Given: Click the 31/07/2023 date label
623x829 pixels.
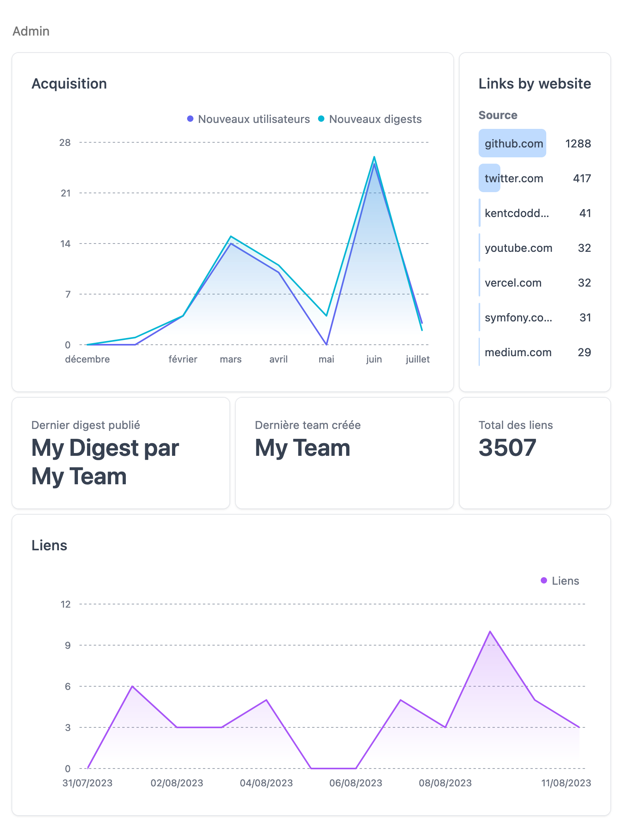Looking at the screenshot, I should pyautogui.click(x=87, y=783).
